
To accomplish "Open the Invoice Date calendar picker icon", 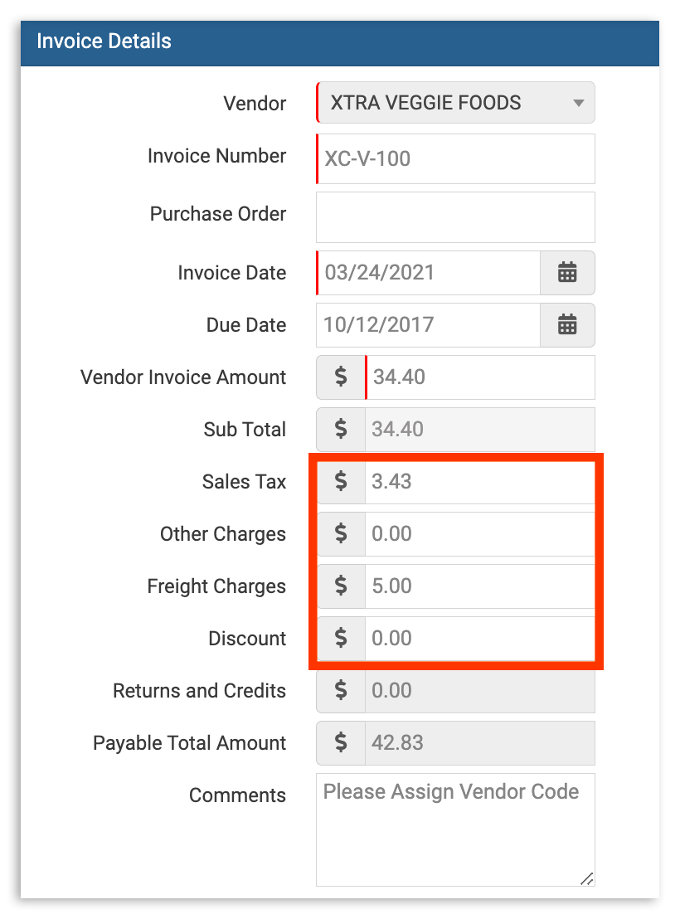I will (568, 272).
